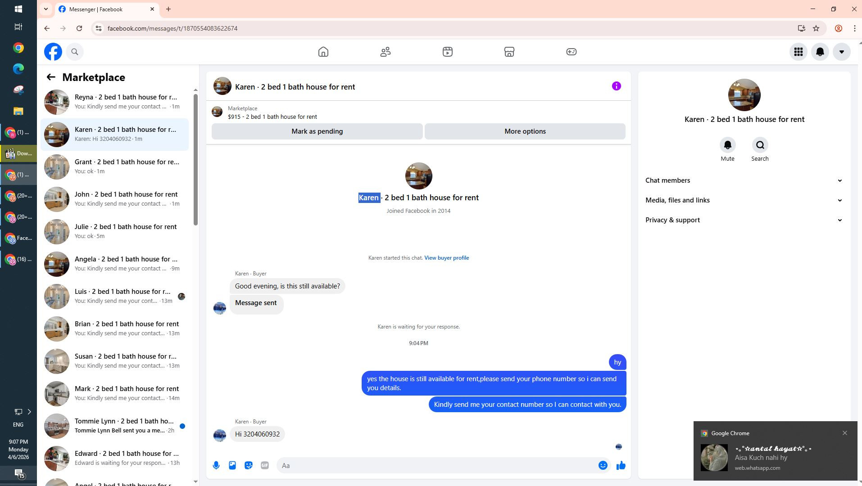The width and height of the screenshot is (862, 486).
Task: Close the Messenger | Facebook tab
Action: 152,9
